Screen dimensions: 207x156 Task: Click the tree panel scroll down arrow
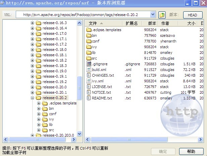79,134
